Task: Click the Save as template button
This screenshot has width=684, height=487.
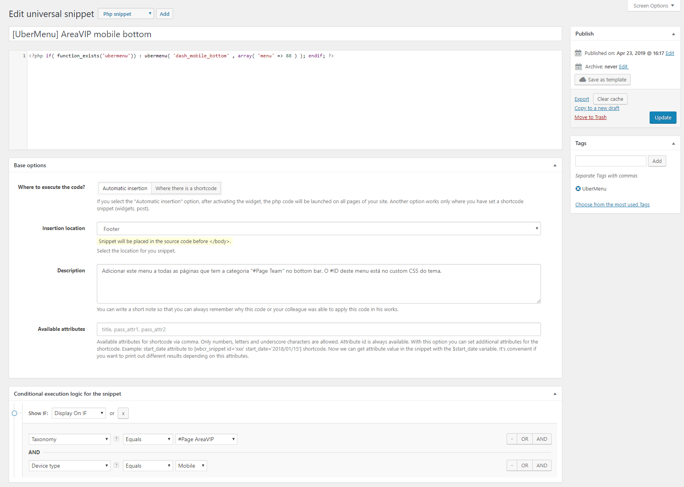Action: point(602,80)
